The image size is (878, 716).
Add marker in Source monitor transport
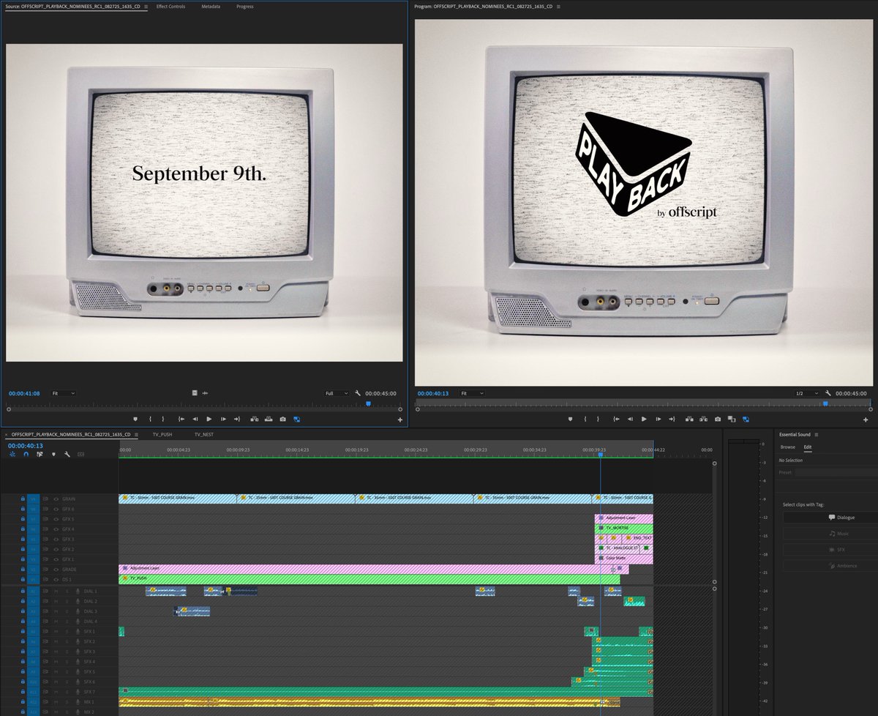coord(135,419)
